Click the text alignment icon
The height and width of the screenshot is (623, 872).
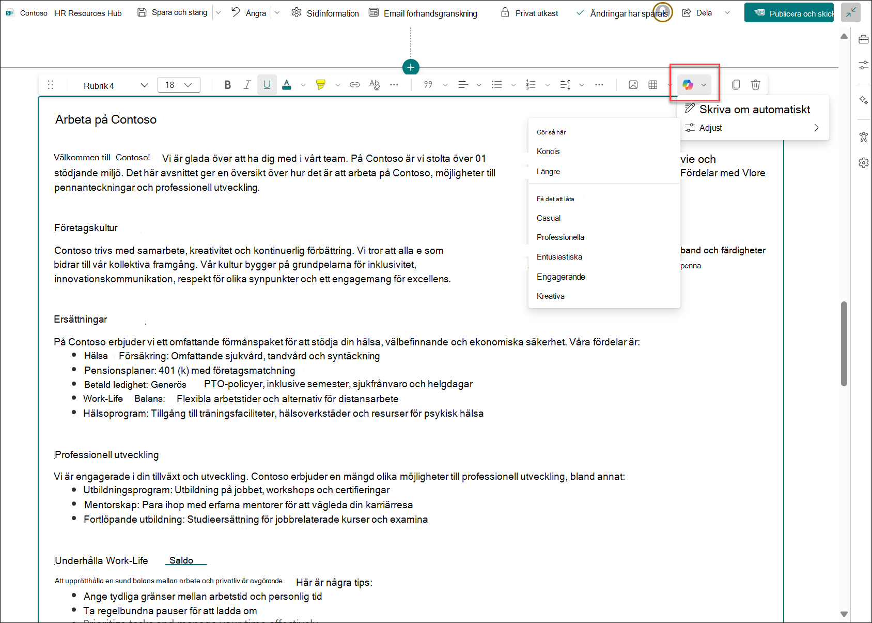pyautogui.click(x=463, y=85)
